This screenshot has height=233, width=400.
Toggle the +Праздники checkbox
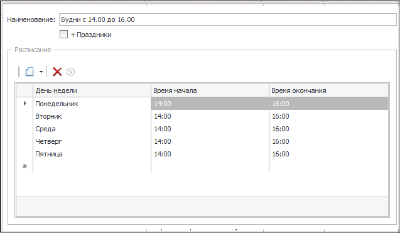(63, 34)
